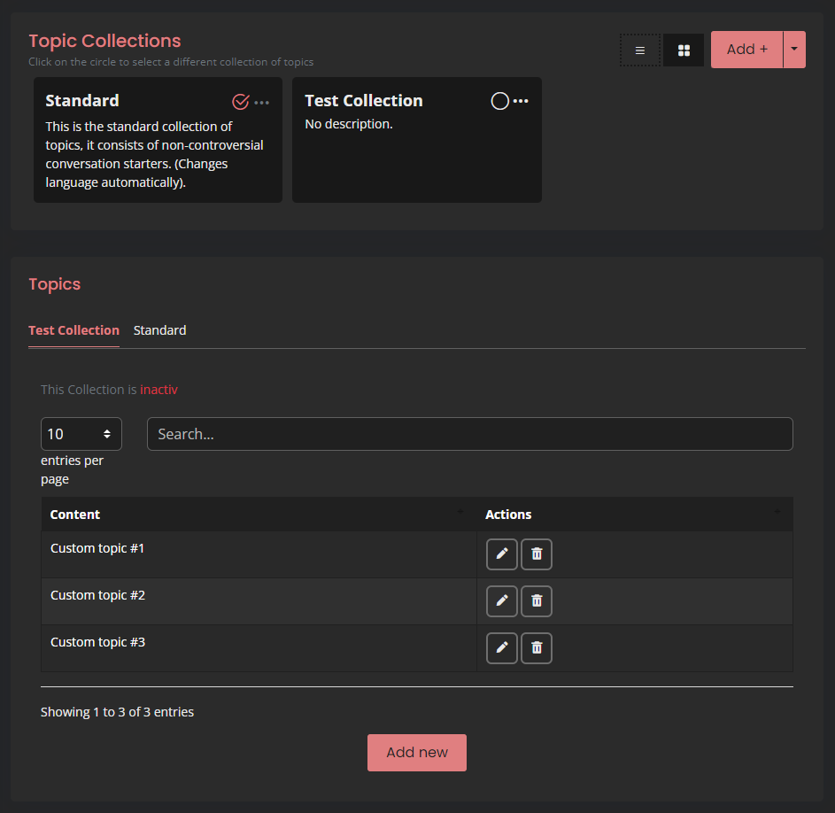This screenshot has height=813, width=835.
Task: Edit Custom topic #3 with pencil icon
Action: (502, 648)
